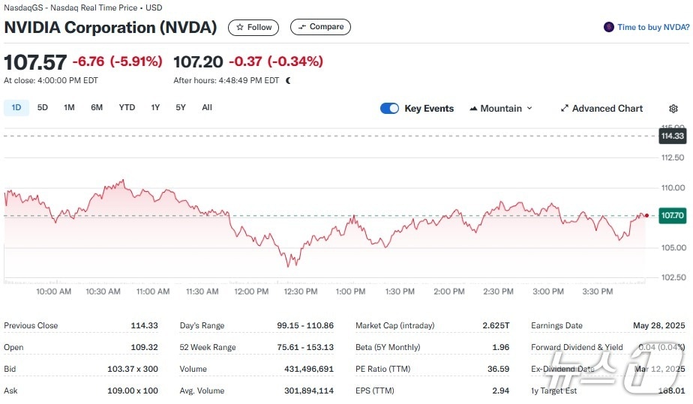Viewport: 693px width, 404px height.
Task: Expand the Mountain dropdown chevron
Action: pyautogui.click(x=529, y=109)
